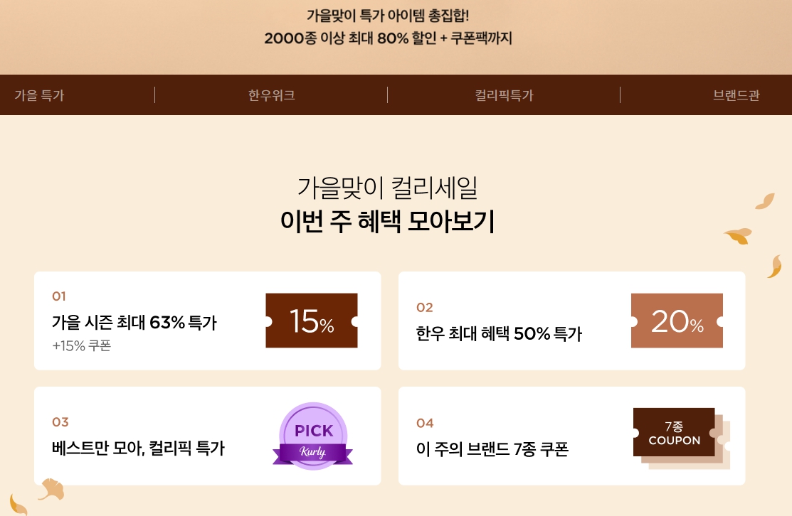This screenshot has width=792, height=516.
Task: Click the 20% coupon ticket icon
Action: 677,321
